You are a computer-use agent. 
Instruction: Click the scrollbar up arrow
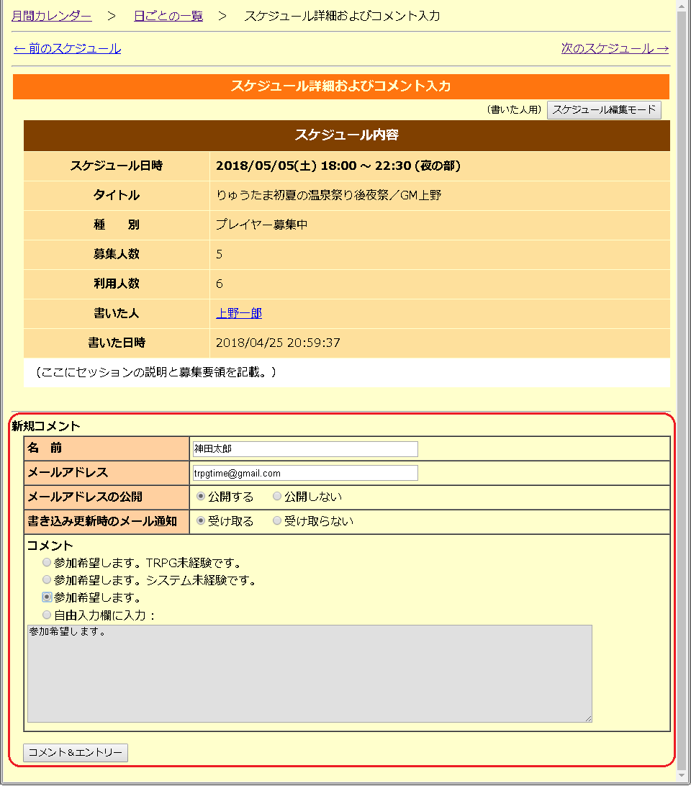[x=682, y=6]
